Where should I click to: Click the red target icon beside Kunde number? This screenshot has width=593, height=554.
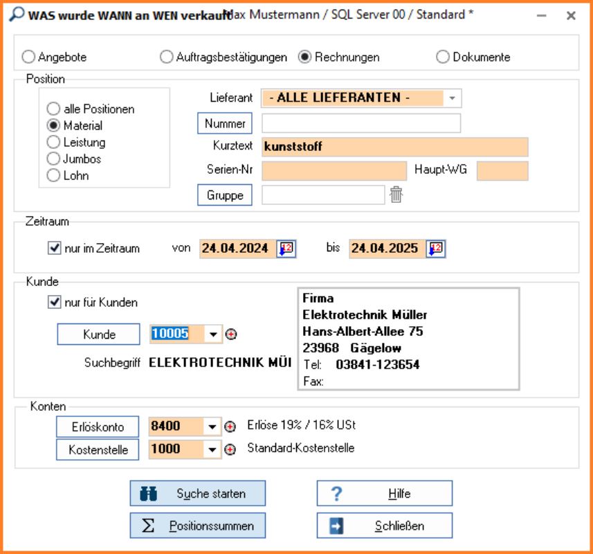232,334
